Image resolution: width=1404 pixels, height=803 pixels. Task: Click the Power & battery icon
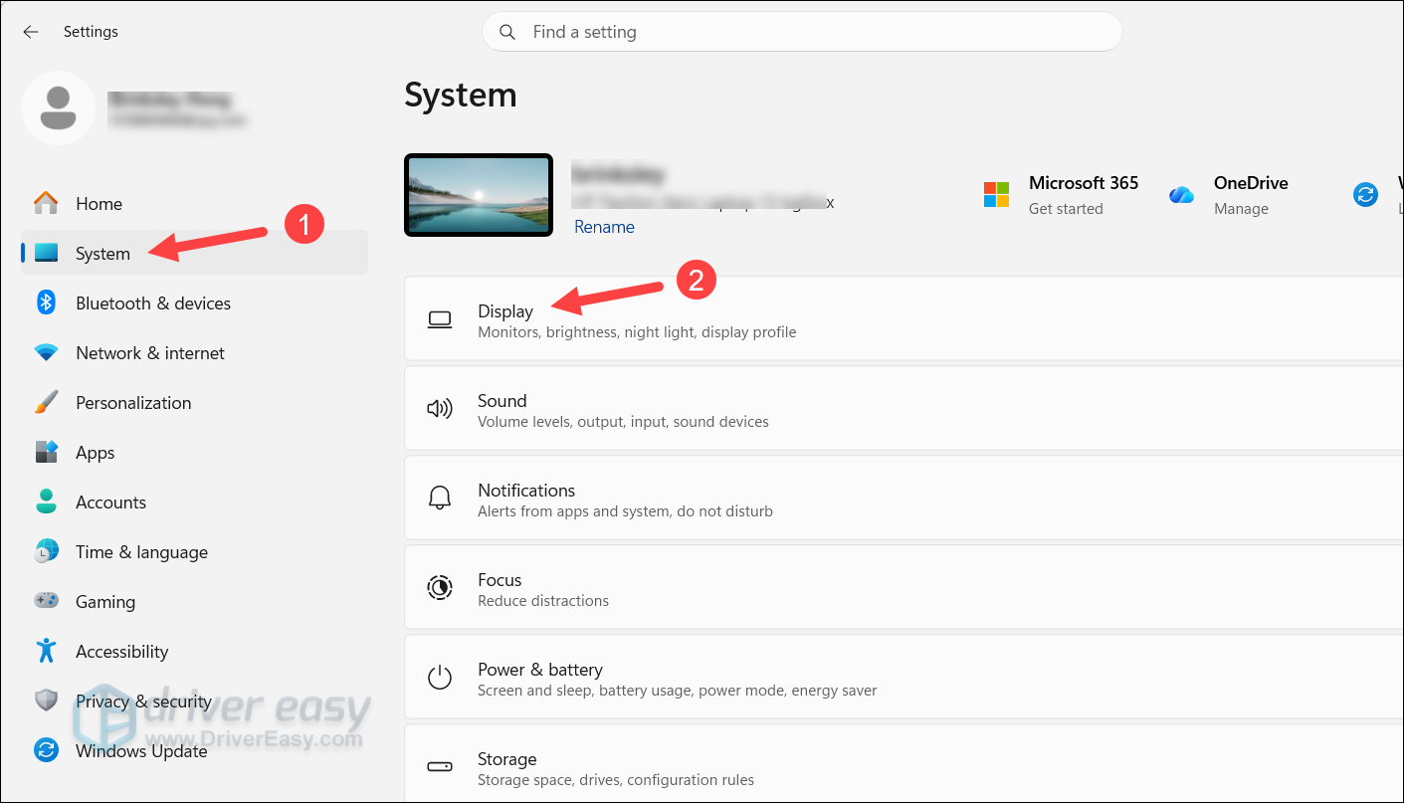coord(440,678)
